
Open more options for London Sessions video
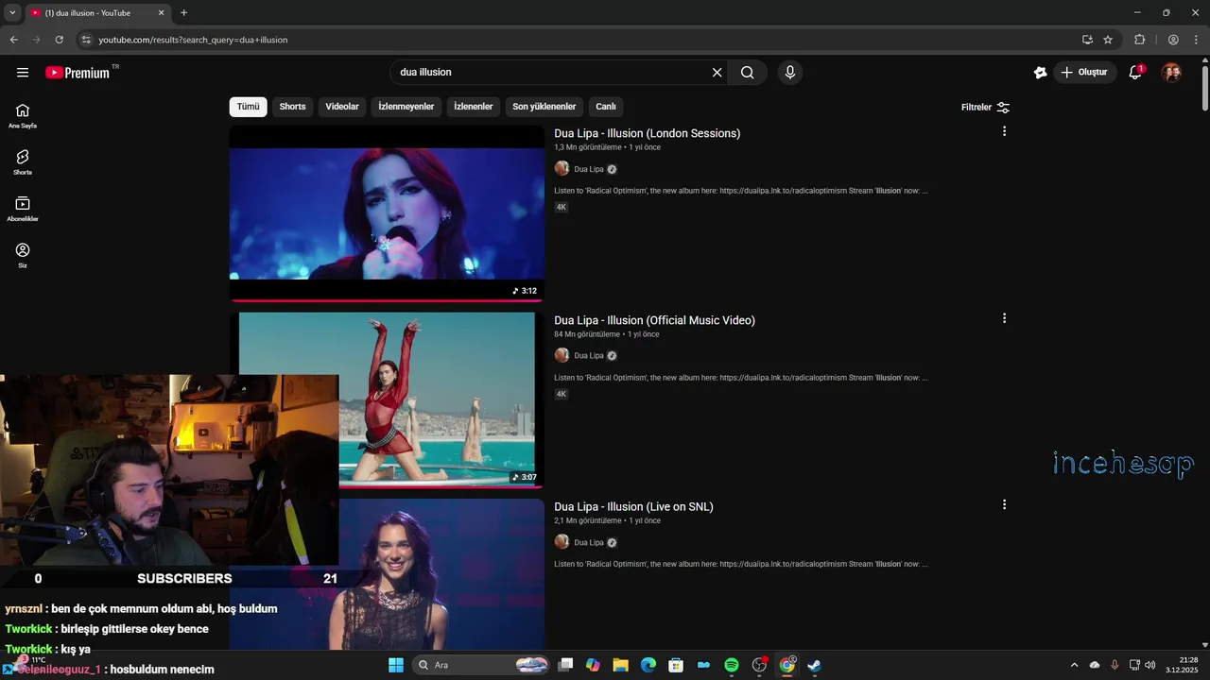[x=1004, y=131]
